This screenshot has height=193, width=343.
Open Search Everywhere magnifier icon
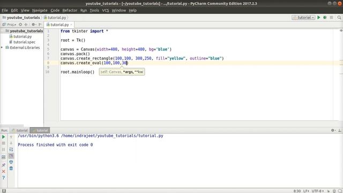click(x=339, y=17)
